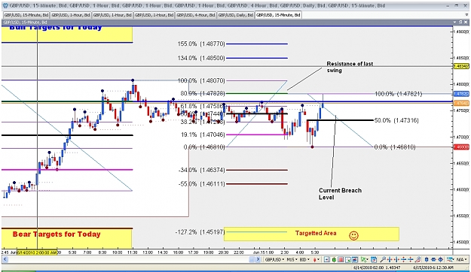The height and width of the screenshot is (272, 471).
Task: Click the blue panel layout icon in toolbar
Action: [x=355, y=259]
